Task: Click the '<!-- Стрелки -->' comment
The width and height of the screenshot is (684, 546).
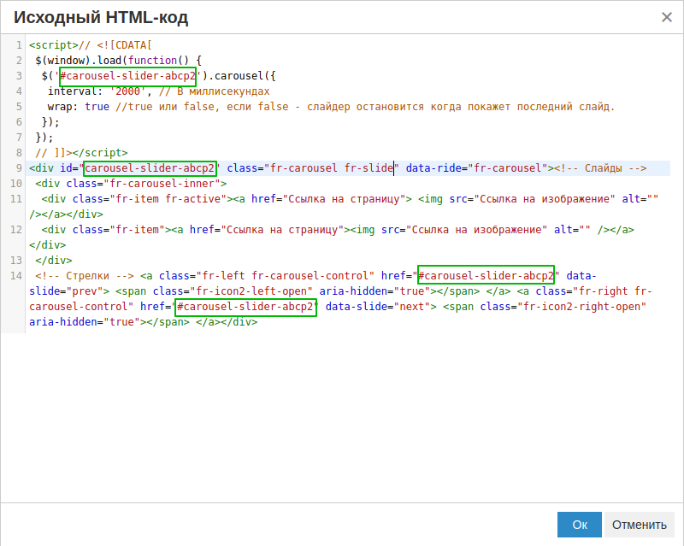Action: (85, 276)
